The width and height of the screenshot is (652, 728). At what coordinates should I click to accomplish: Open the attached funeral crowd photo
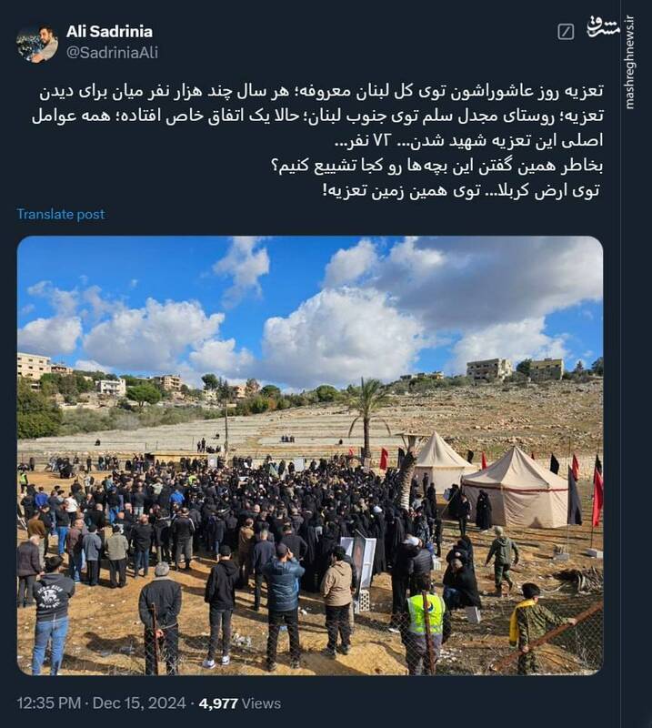310,456
